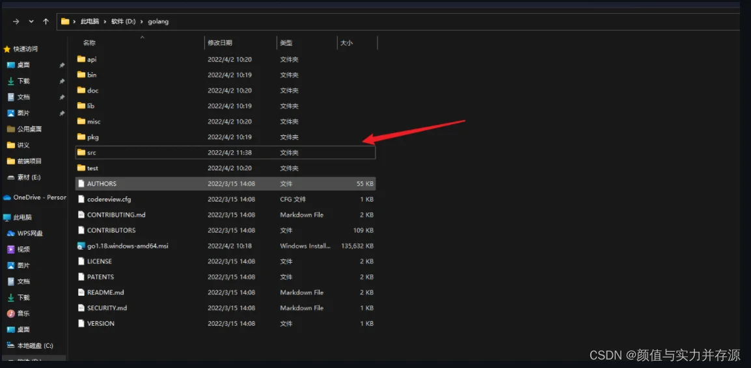Sort files by the 名称 column header
The image size is (751, 368).
(89, 43)
